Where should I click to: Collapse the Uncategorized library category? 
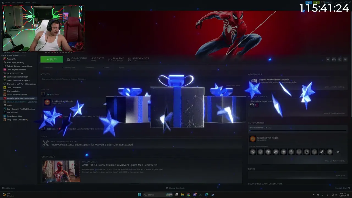coord(2,55)
